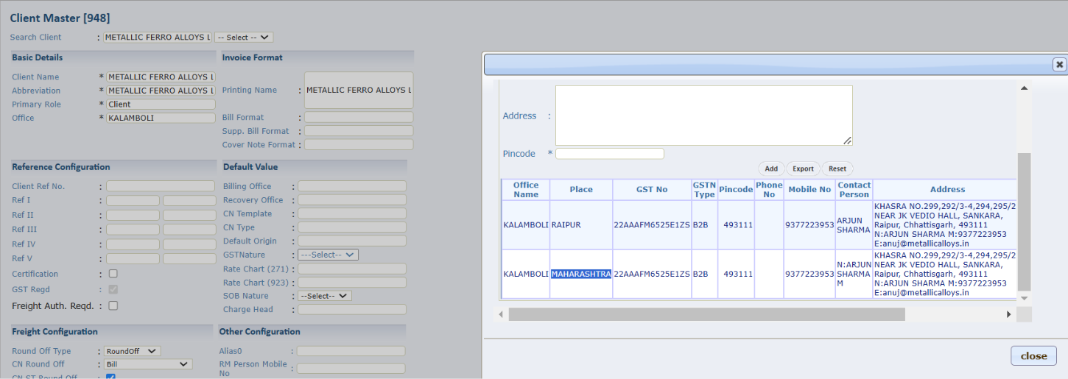The height and width of the screenshot is (379, 1068).
Task: Toggle the Freight Auth. Reqd. checkbox
Action: 113,305
